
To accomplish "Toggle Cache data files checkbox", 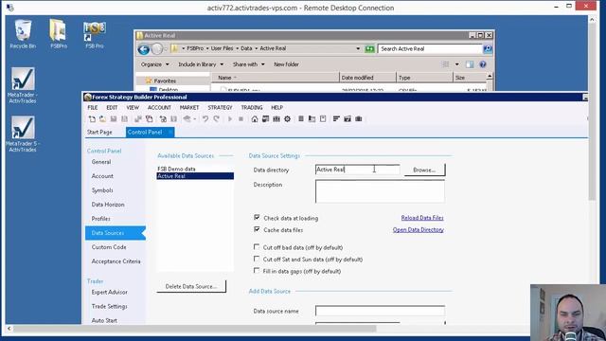I will 257,229.
